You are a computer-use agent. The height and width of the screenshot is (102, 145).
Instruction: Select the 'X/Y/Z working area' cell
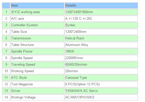tap(37, 12)
